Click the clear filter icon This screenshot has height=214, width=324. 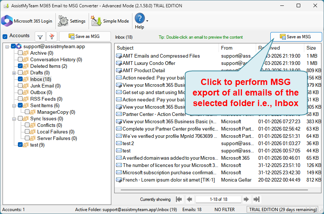click(x=52, y=37)
